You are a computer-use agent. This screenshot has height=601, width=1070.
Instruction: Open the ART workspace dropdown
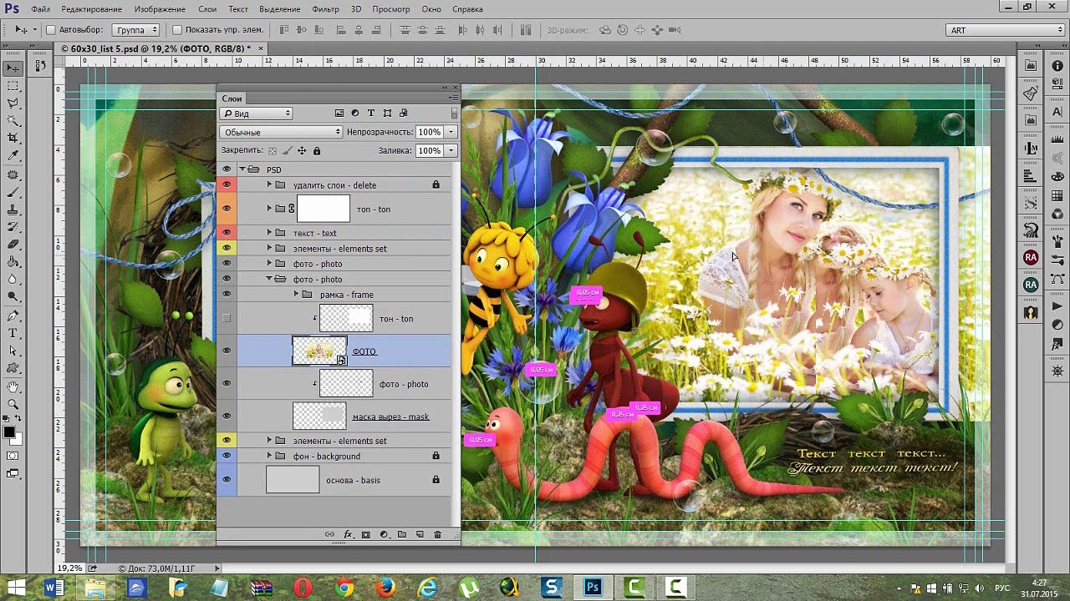[x=1005, y=30]
